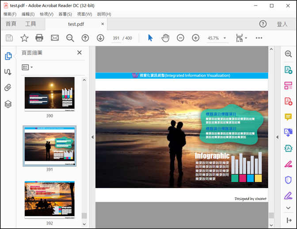The image size is (297, 229).
Task: Expand the tools pane with the arrow-bar icon
Action: pyautogui.click(x=289, y=220)
